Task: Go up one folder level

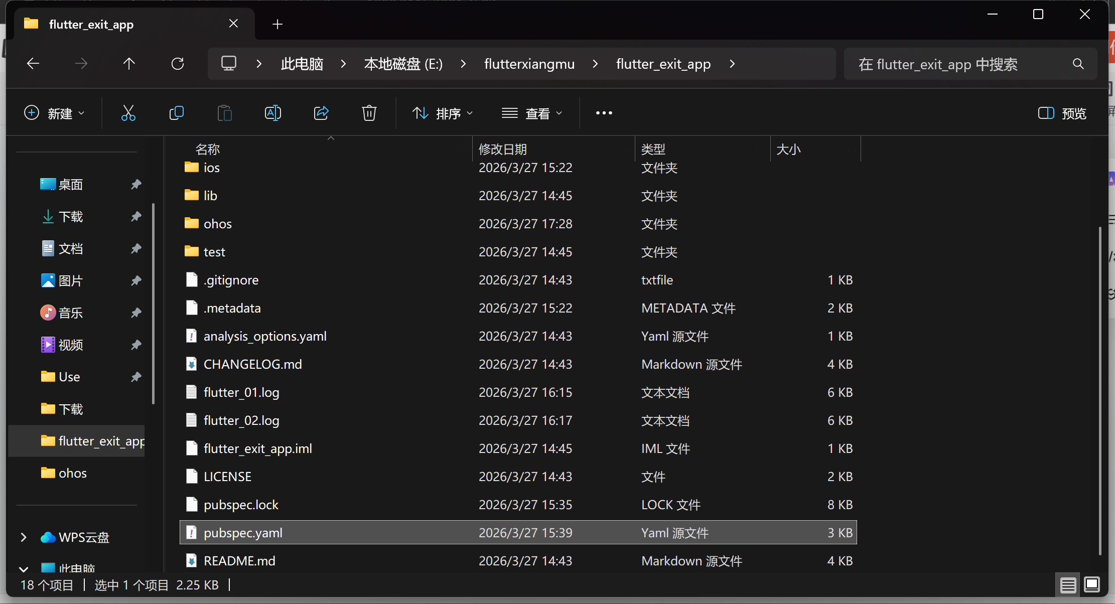Action: point(129,64)
